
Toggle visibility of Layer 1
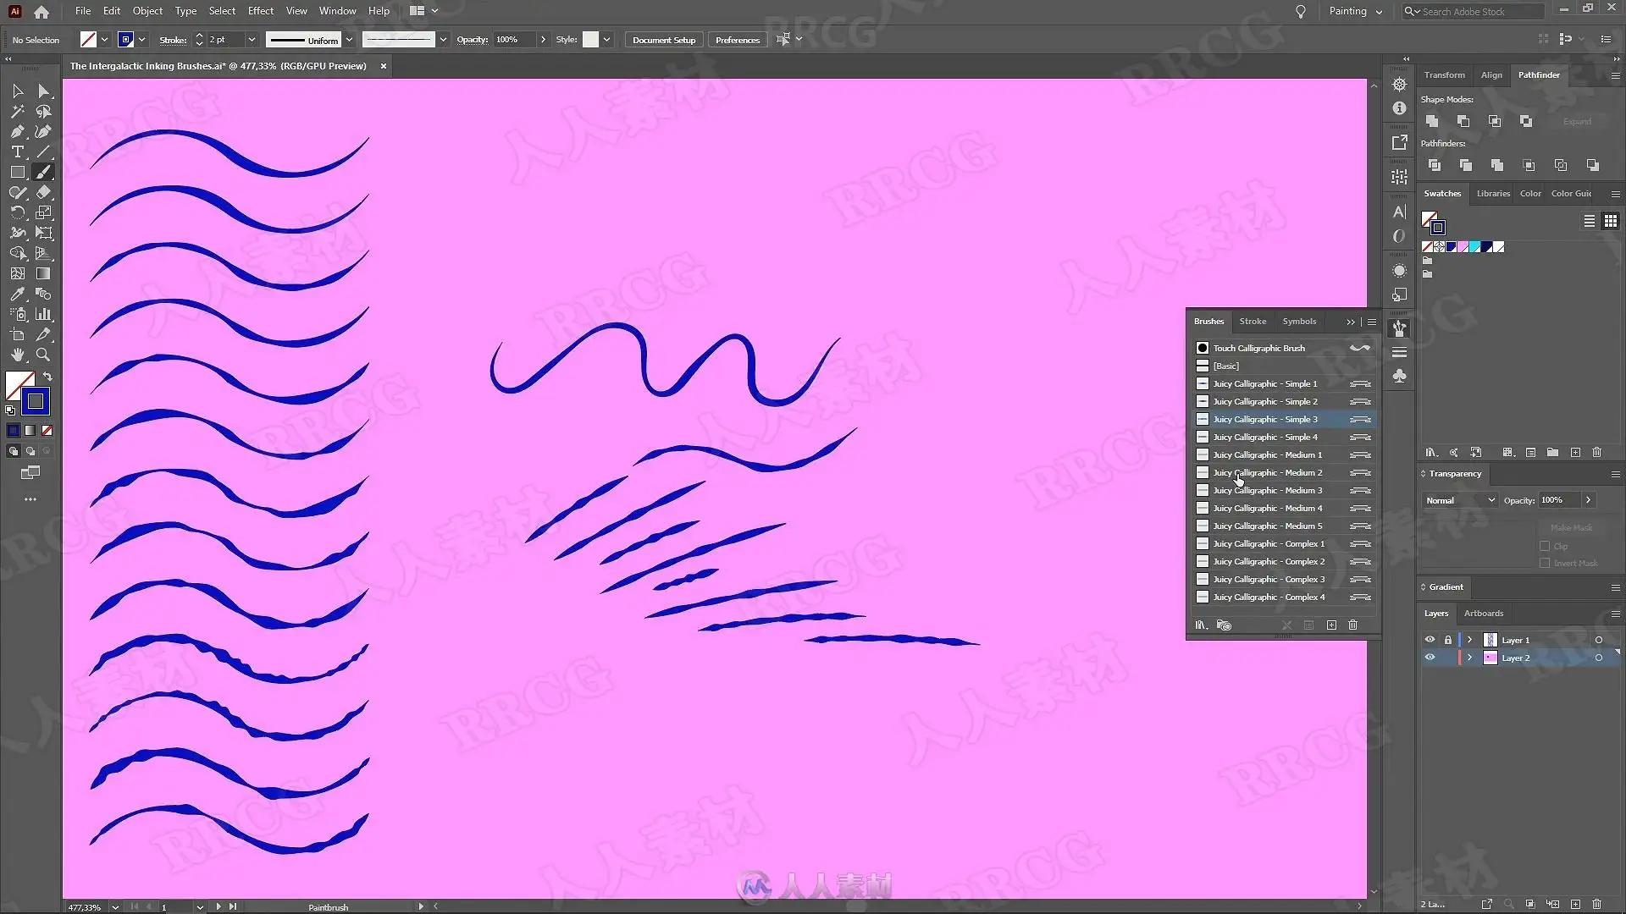pos(1430,640)
